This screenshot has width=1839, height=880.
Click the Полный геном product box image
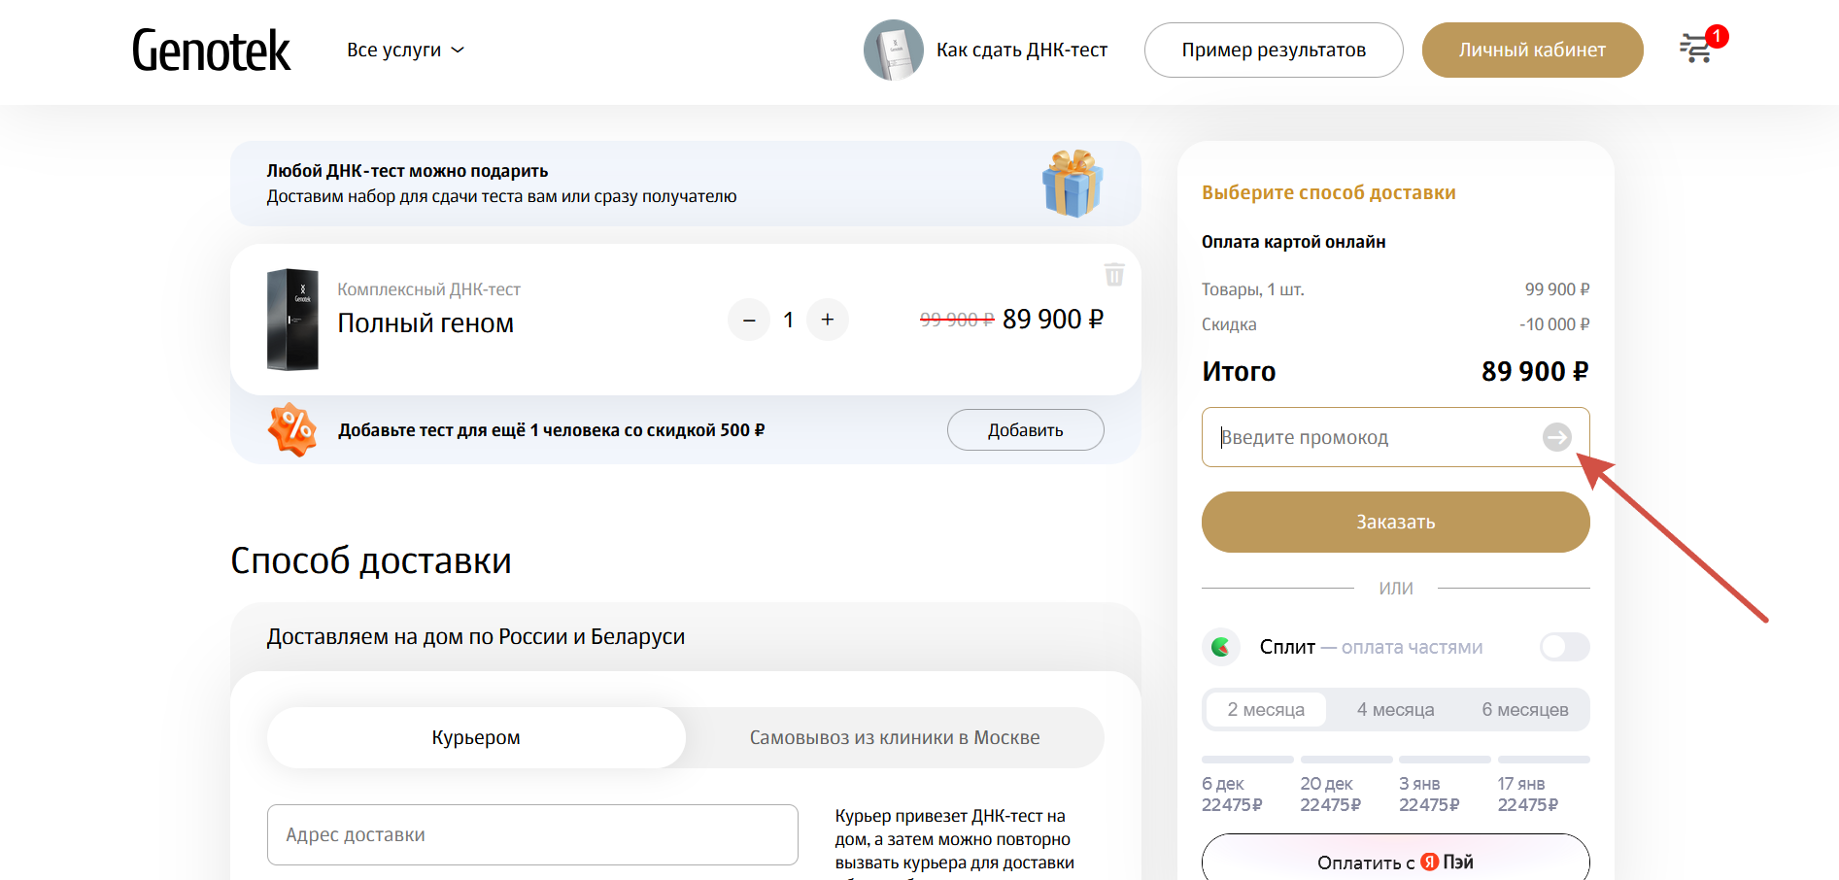[292, 320]
